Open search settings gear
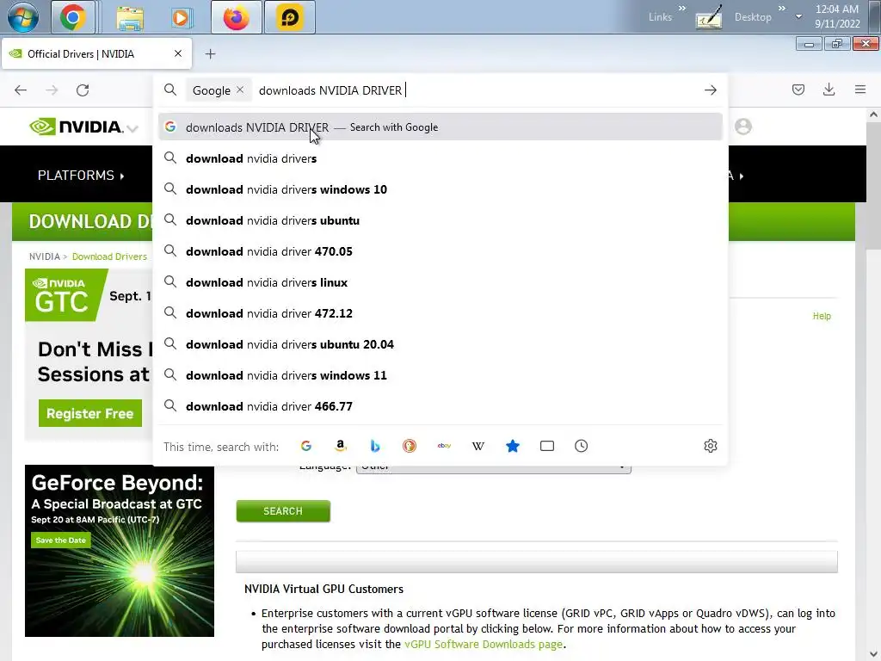The image size is (881, 661). [x=710, y=446]
